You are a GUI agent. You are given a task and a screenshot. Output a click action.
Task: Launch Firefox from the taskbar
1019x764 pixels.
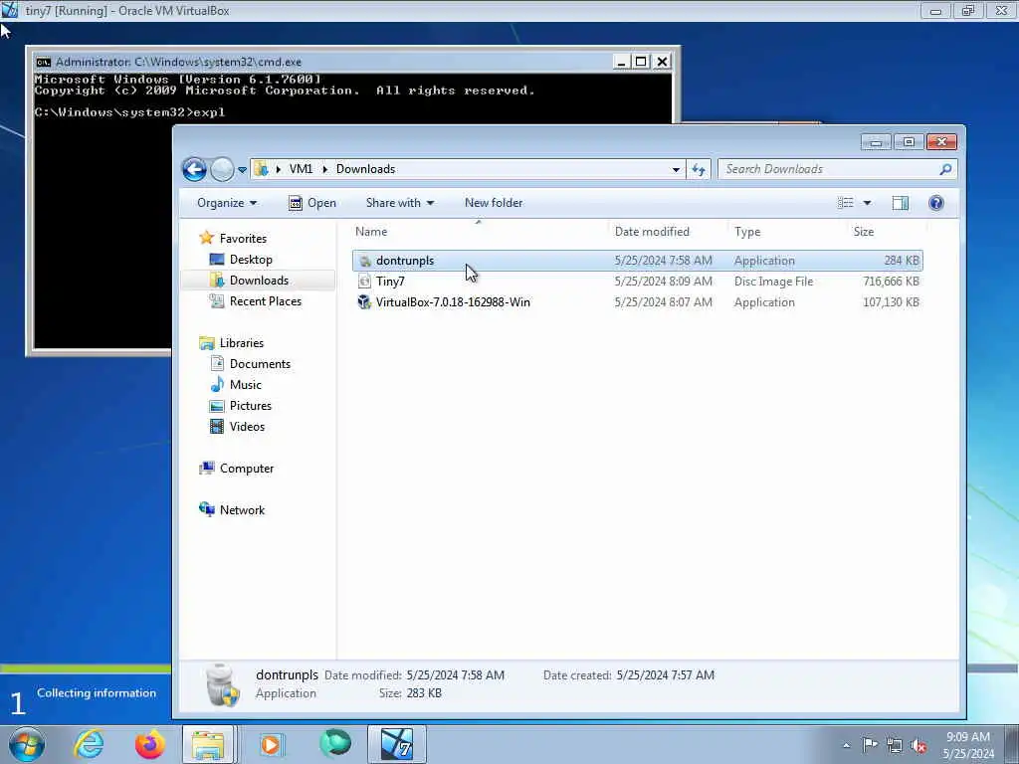(x=149, y=744)
